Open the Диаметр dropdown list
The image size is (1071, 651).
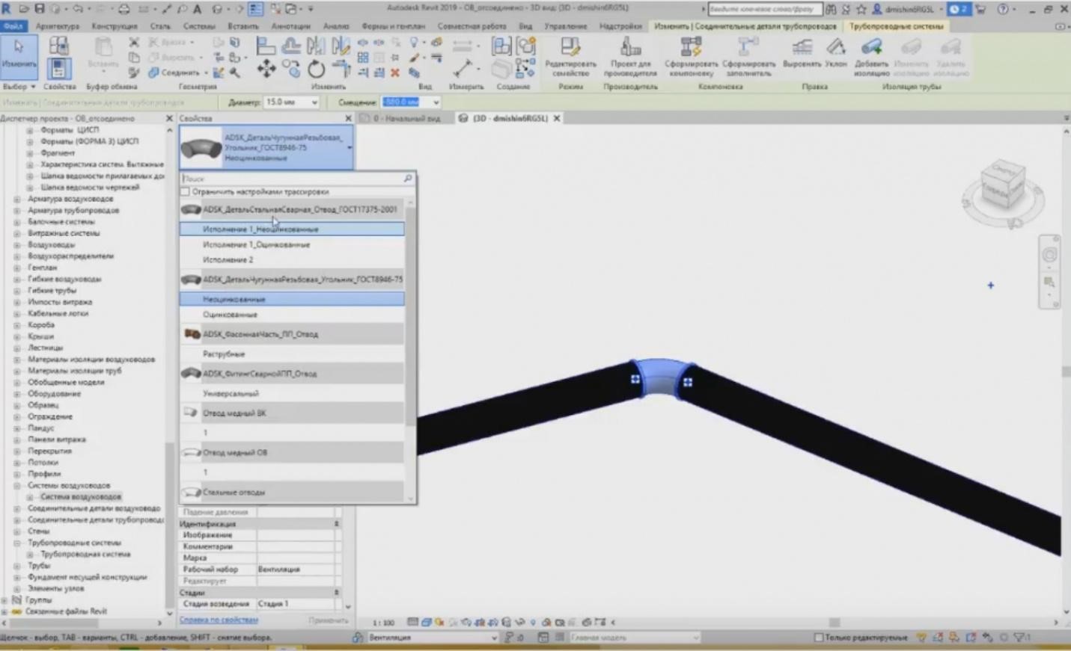(313, 102)
